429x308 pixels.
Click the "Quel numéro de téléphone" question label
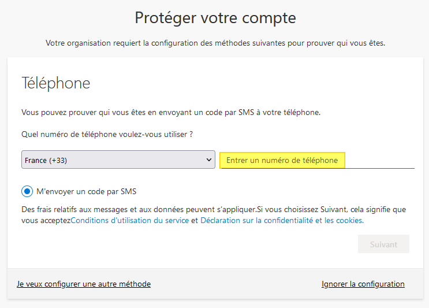107,134
